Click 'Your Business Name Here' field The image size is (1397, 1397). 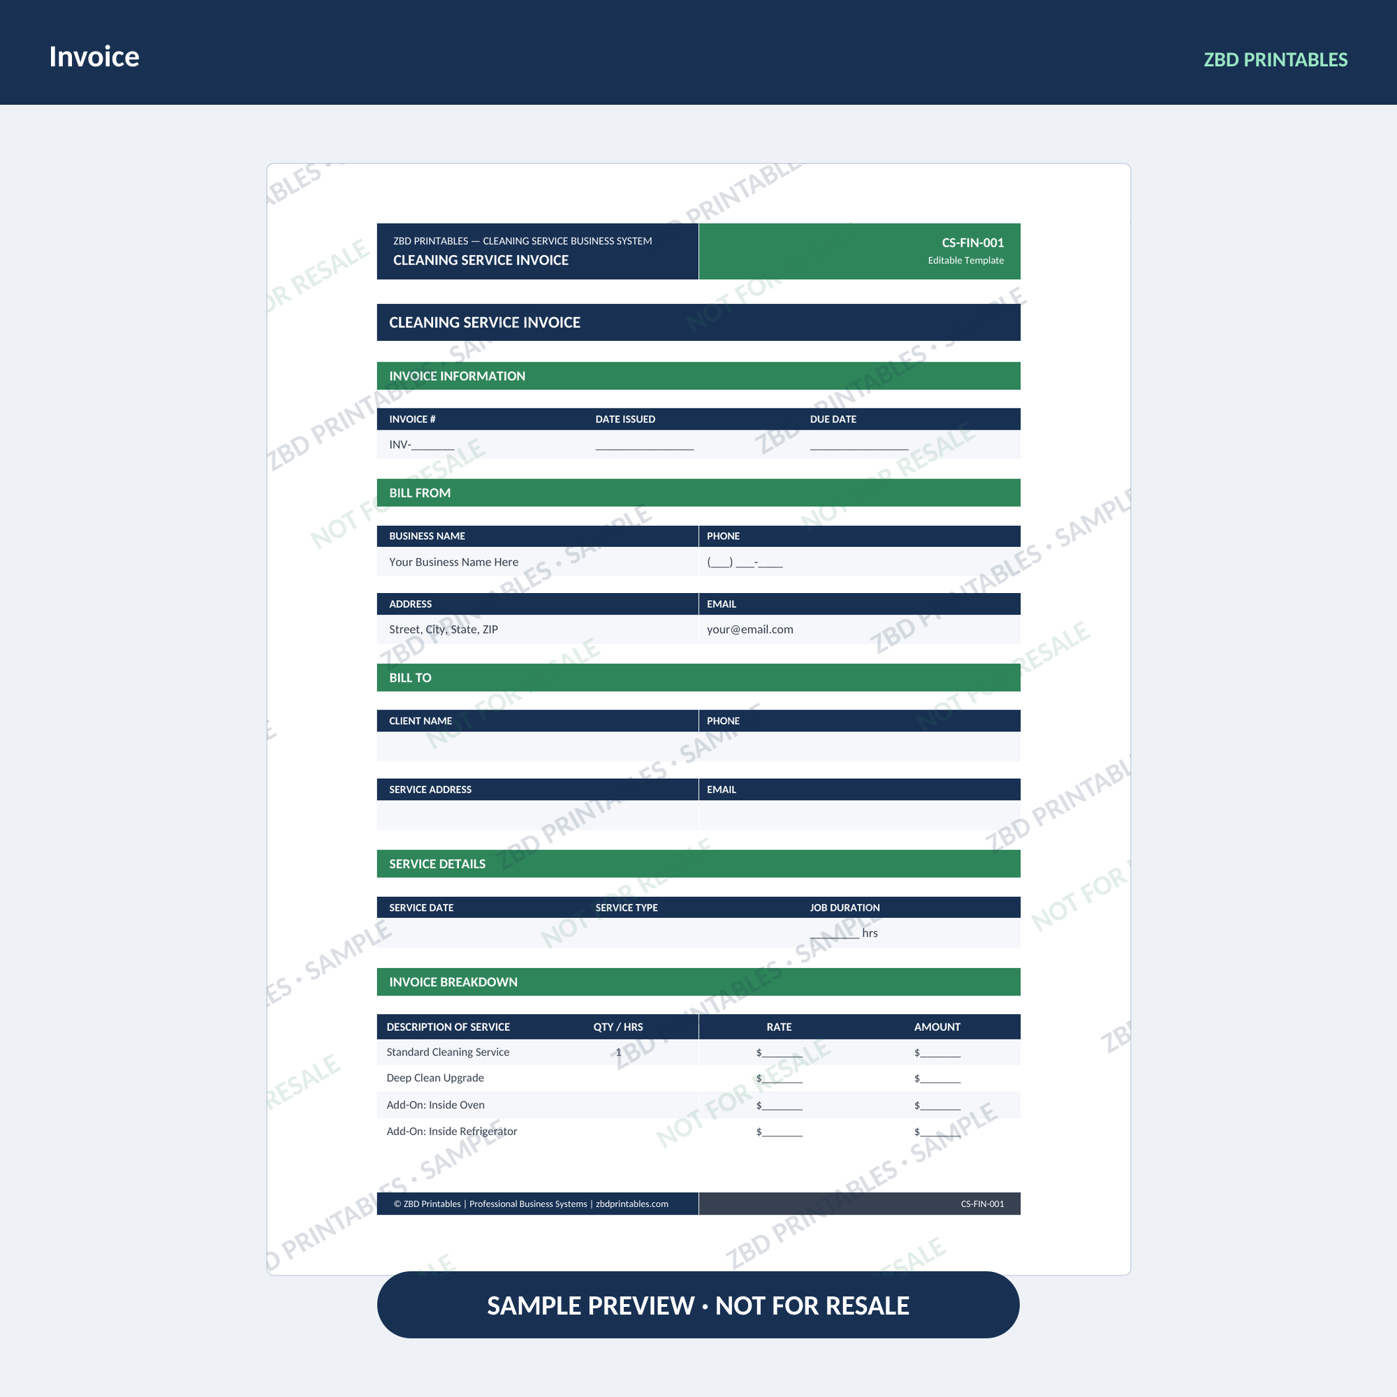[x=453, y=562]
